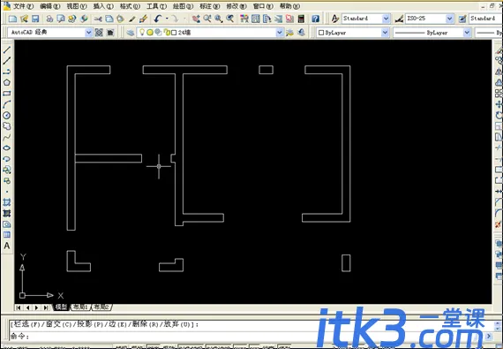Click the Cut scissors icon

pyautogui.click(x=98, y=19)
